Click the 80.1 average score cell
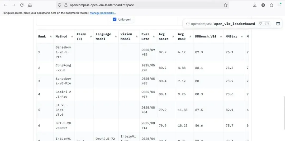The width and height of the screenshot is (285, 141). pyautogui.click(x=167, y=94)
